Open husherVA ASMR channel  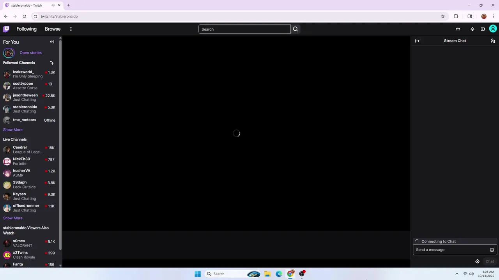(x=30, y=173)
